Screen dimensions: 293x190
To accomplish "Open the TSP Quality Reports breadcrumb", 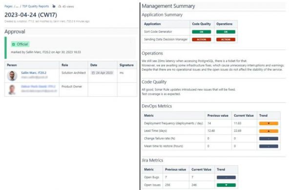I will pos(36,6).
